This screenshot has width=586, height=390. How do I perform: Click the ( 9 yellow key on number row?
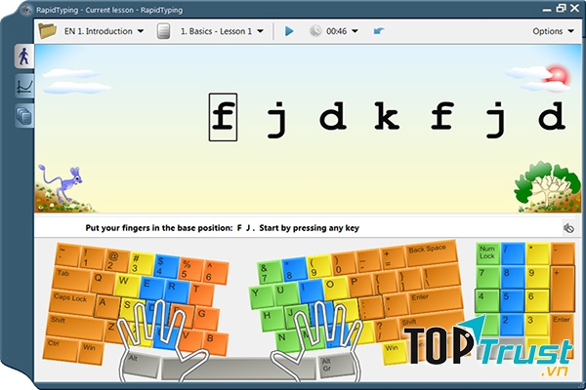(x=318, y=266)
